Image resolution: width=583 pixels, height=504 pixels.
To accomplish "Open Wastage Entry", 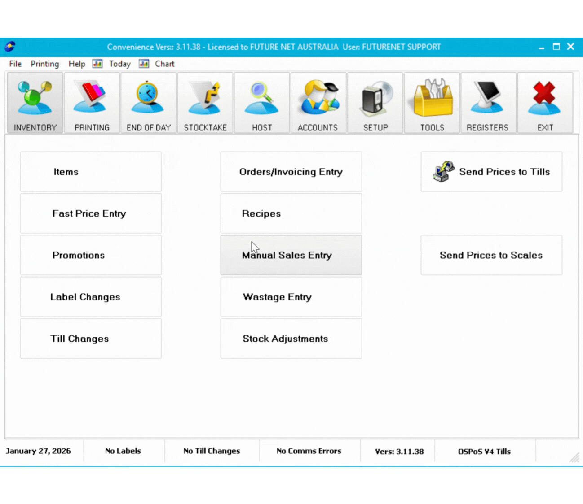I will 291,297.
